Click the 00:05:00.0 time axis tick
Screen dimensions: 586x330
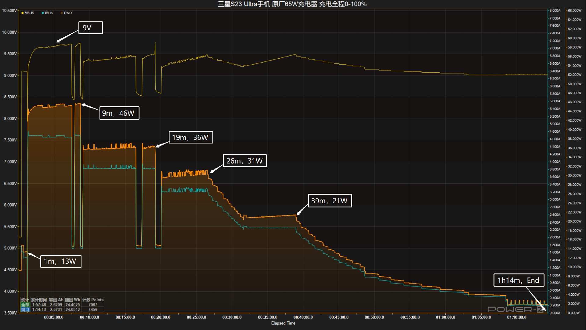[54, 317]
